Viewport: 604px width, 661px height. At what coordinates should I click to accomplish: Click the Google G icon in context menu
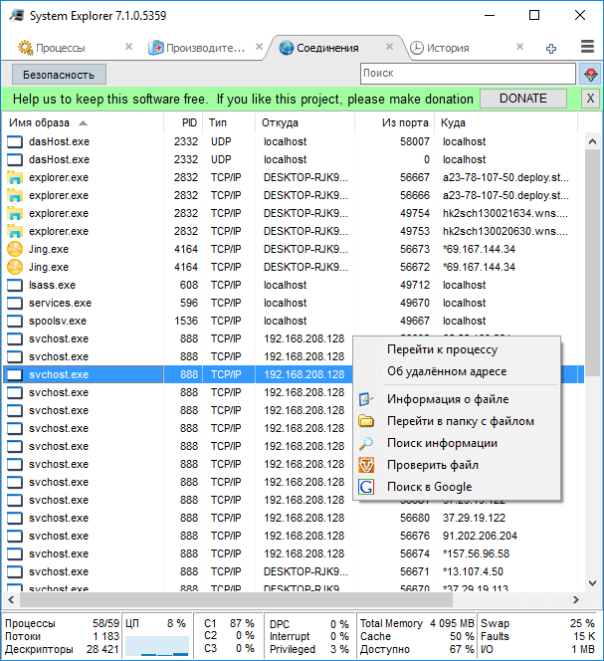(x=366, y=487)
